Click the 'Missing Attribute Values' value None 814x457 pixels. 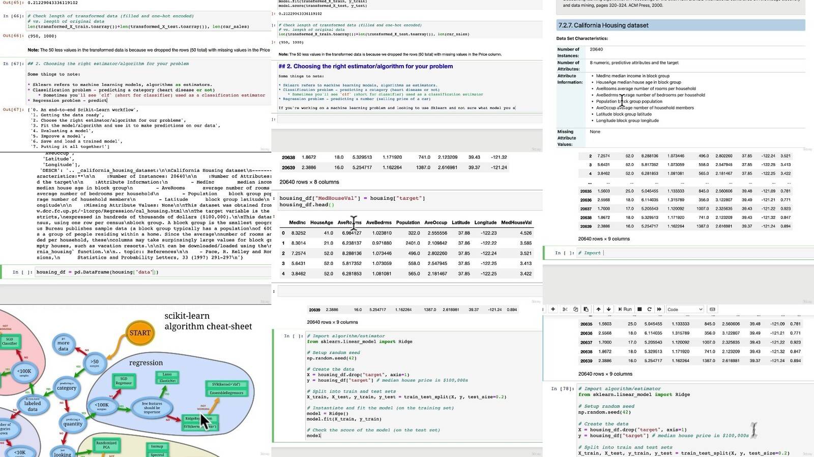pos(595,132)
